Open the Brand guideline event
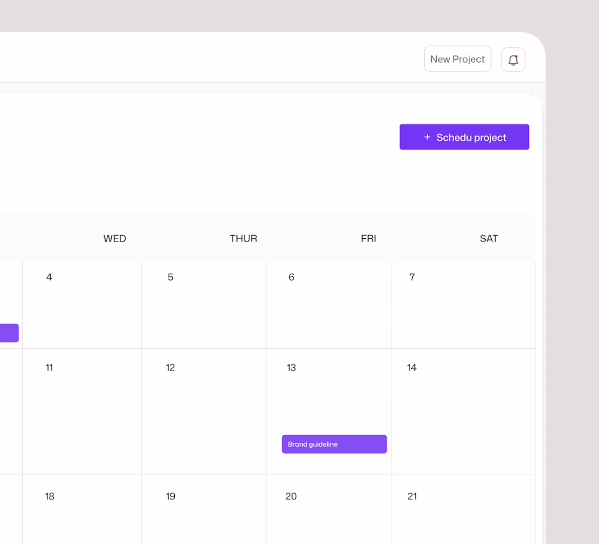The height and width of the screenshot is (544, 599). pyautogui.click(x=334, y=444)
